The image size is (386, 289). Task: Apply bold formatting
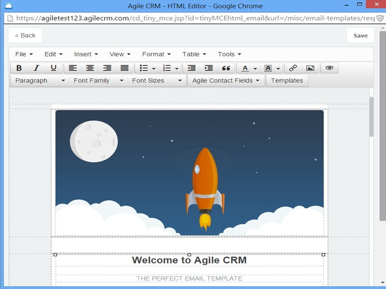point(19,68)
